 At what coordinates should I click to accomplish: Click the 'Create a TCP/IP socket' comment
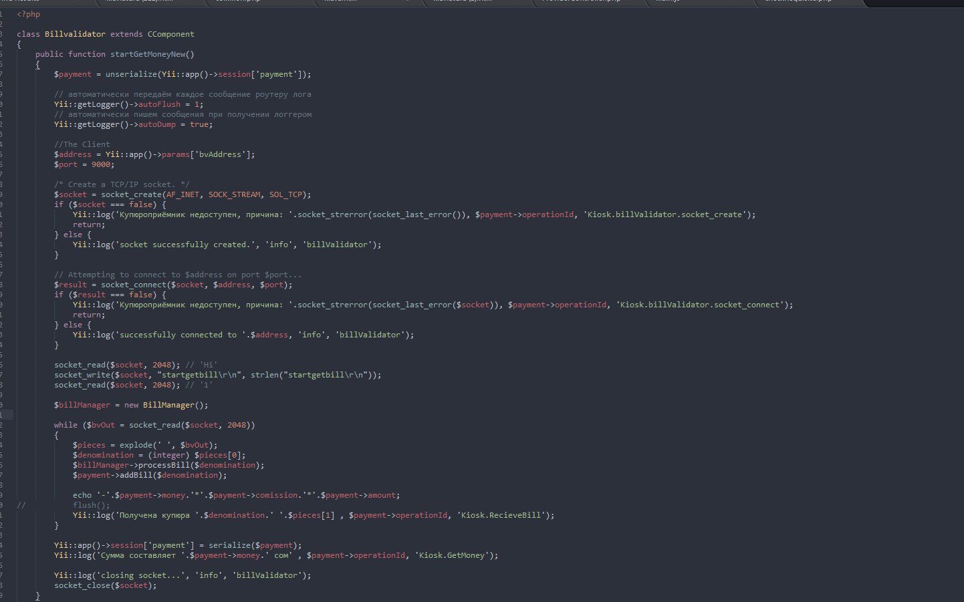coord(122,184)
